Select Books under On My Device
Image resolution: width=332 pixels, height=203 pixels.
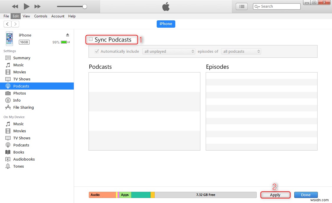[x=19, y=152]
